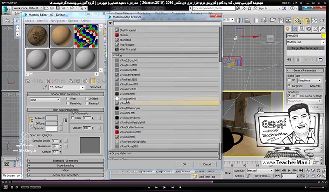
Task: Click the 3ds Max application button
Action: [x=6, y=10]
